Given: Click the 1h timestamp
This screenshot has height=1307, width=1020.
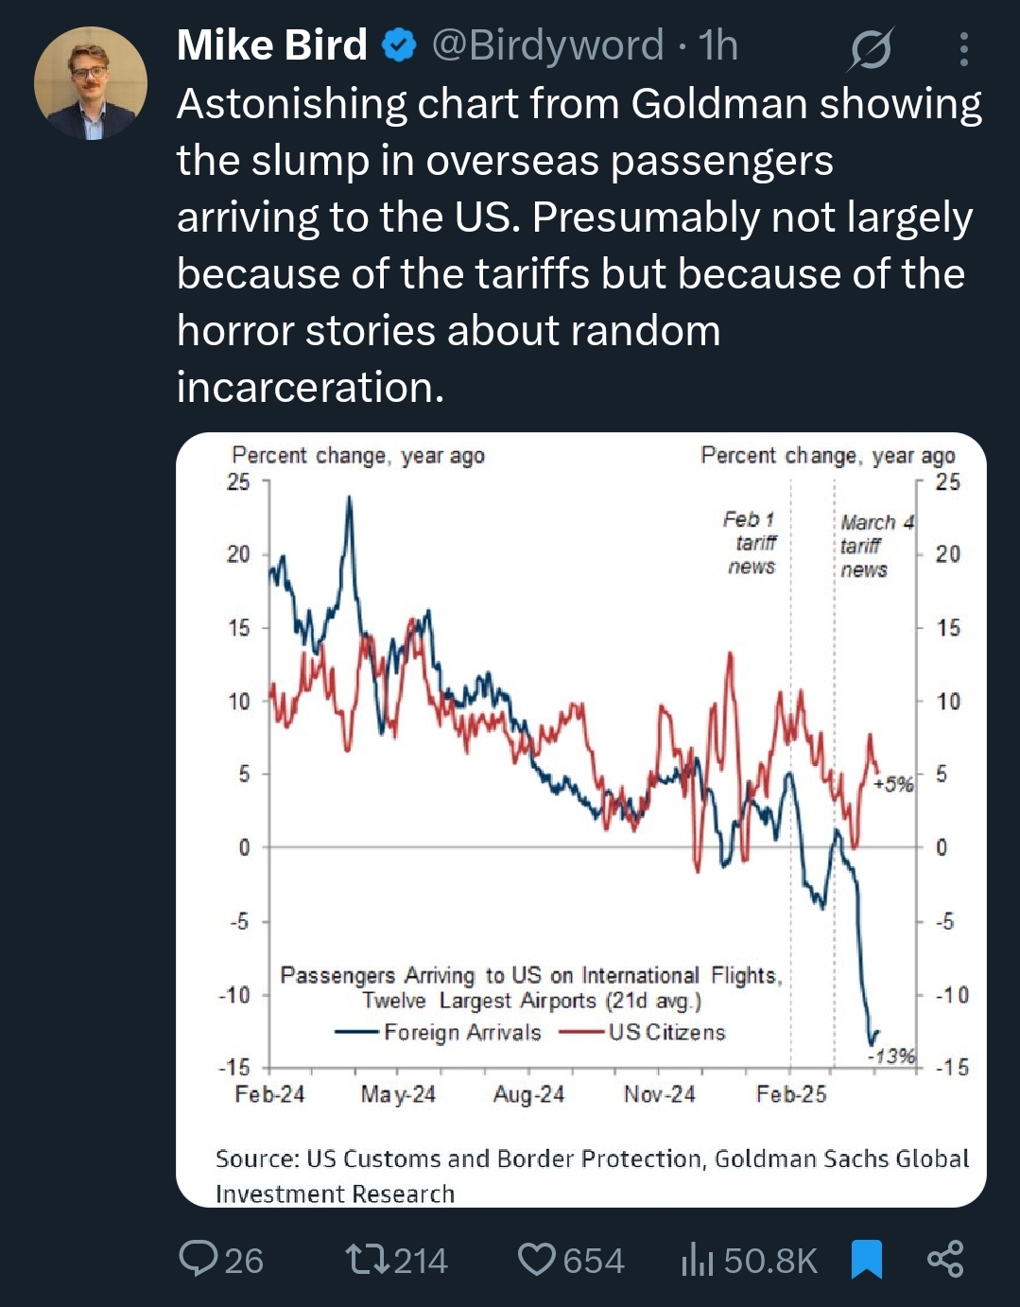Looking at the screenshot, I should (x=718, y=45).
